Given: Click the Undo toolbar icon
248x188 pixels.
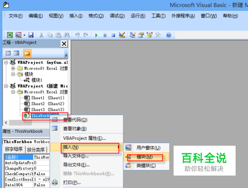Looking at the screenshot, I should pos(77,35).
